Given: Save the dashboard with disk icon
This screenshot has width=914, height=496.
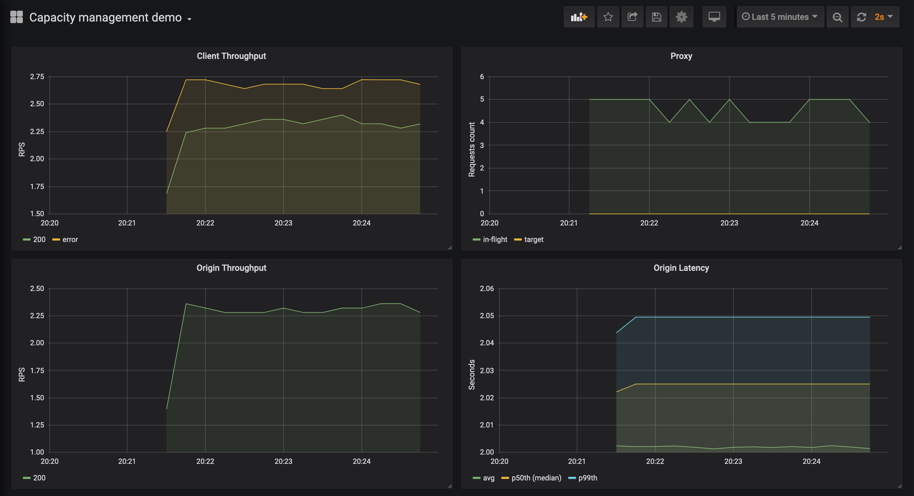Looking at the screenshot, I should tap(656, 17).
